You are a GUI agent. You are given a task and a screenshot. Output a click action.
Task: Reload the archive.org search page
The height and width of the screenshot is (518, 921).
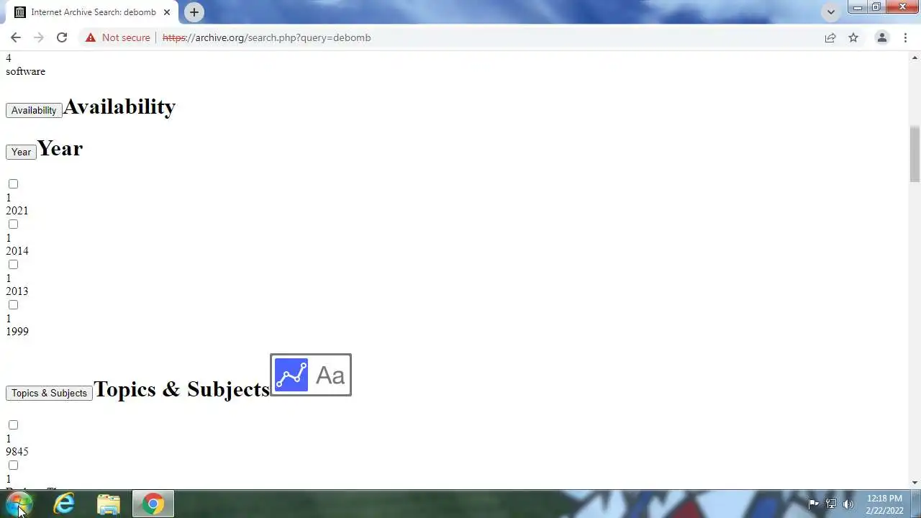tap(62, 37)
